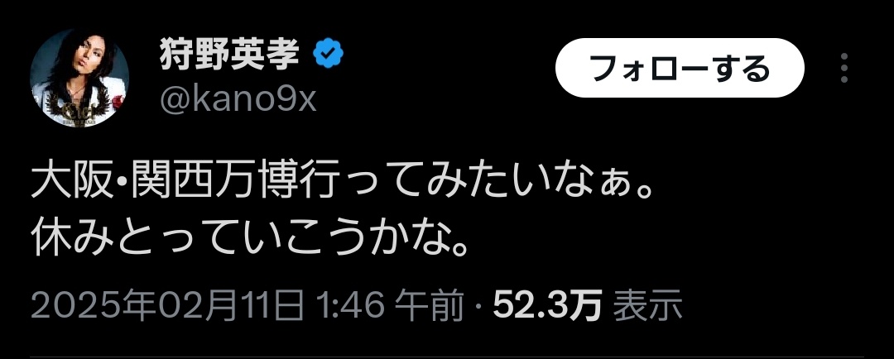This screenshot has width=894, height=359.
Task: Open the 52.3万 view count
Action: (x=547, y=305)
